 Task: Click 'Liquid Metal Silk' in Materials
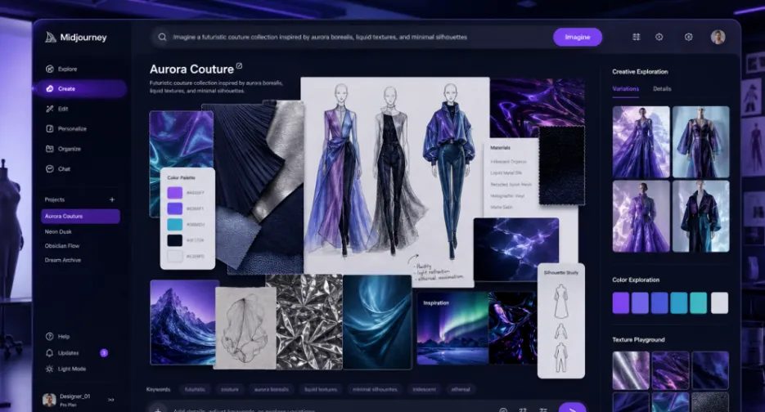(506, 173)
